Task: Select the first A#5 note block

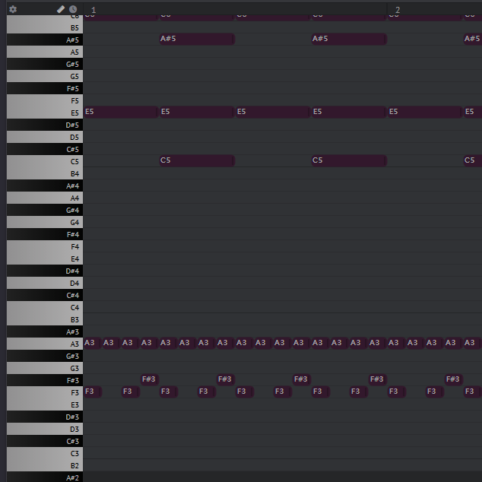Action: coord(196,40)
